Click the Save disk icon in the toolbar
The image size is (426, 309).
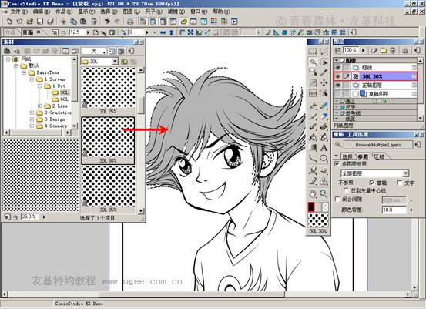click(40, 22)
